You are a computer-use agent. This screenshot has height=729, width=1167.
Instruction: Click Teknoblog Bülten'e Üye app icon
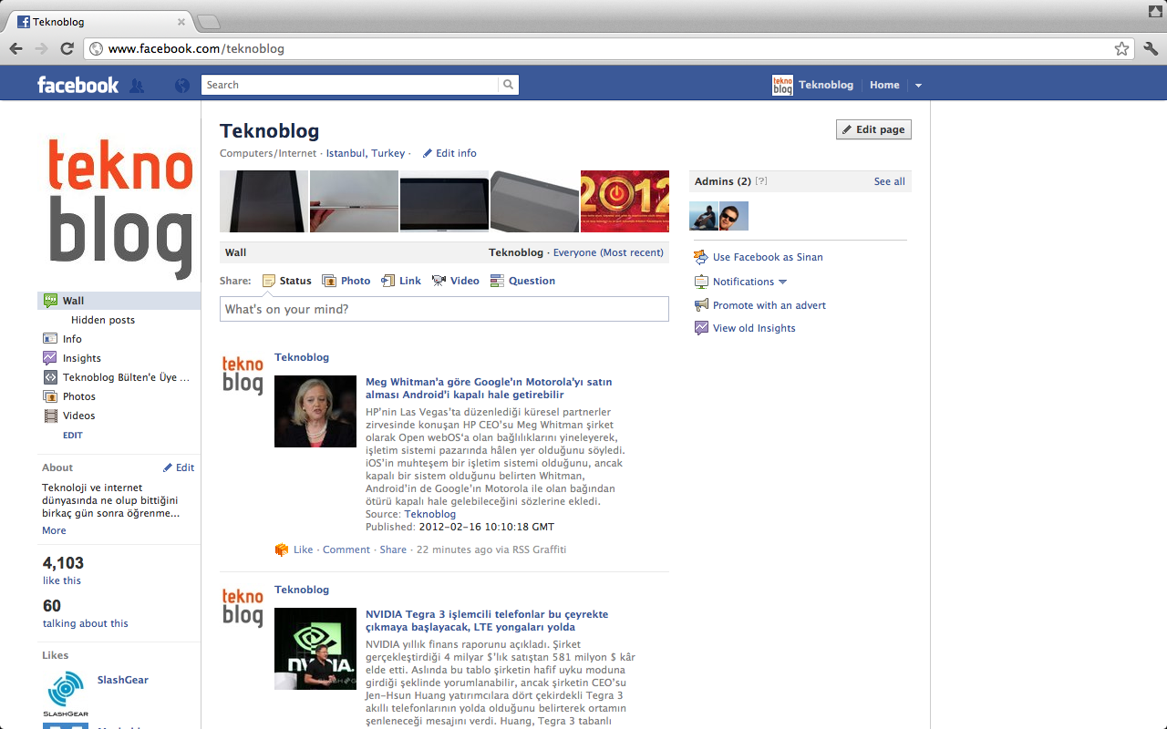[x=50, y=377]
